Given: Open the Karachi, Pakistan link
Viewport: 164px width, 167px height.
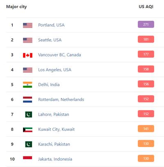Looking at the screenshot, I should (x=54, y=144).
